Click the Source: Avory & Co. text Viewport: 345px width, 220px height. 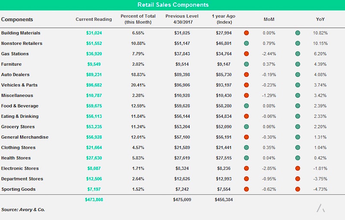coord(23,210)
